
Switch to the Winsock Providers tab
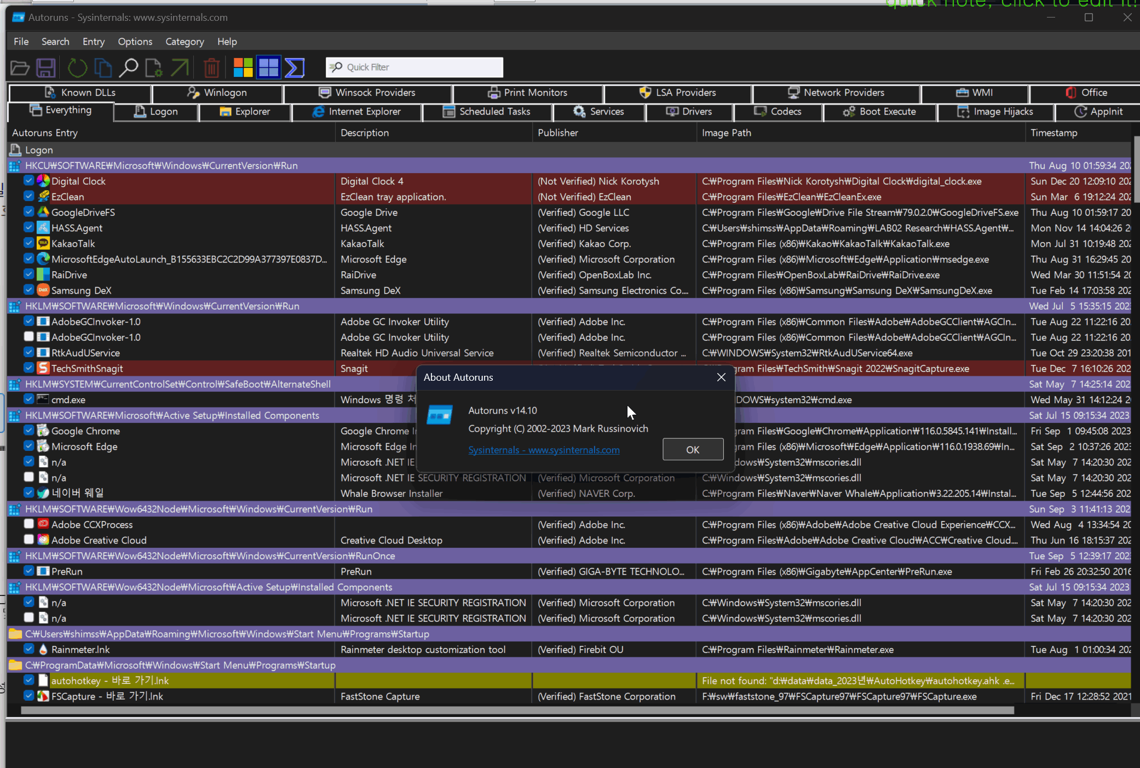[x=367, y=93]
